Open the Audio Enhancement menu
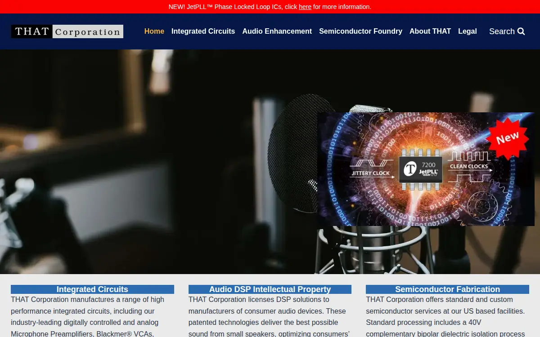This screenshot has height=337, width=540. (277, 31)
